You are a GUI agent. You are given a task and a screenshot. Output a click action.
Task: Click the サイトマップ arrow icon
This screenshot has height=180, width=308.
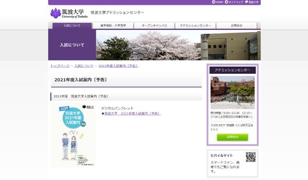click(226, 2)
